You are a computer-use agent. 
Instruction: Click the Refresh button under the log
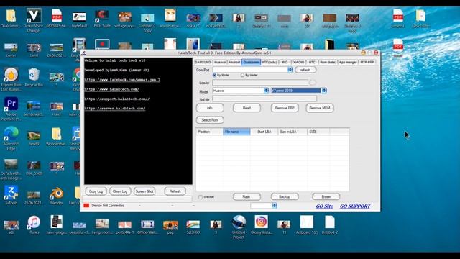pos(175,191)
